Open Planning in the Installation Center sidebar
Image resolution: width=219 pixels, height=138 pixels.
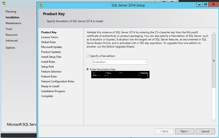click(11, 12)
